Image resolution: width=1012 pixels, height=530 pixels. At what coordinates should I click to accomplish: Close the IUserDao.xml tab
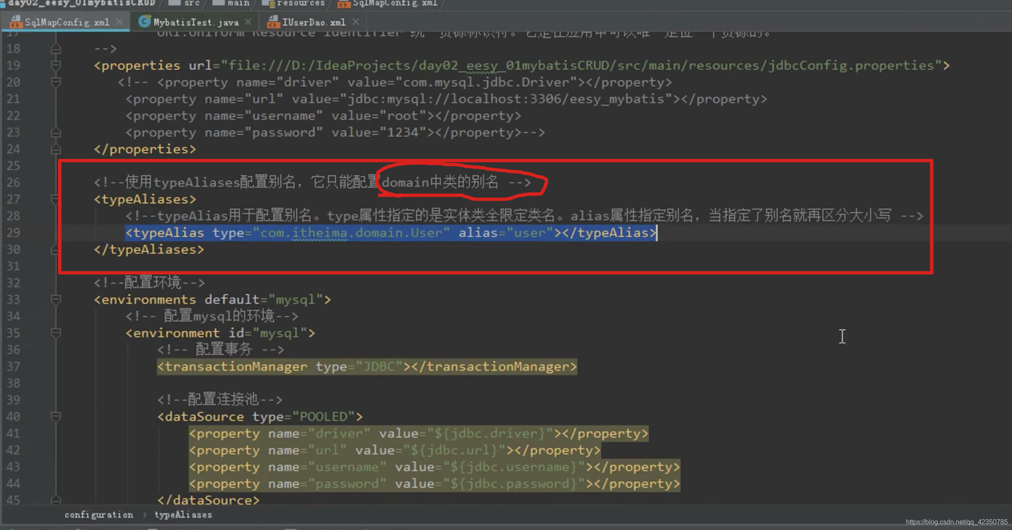(356, 22)
